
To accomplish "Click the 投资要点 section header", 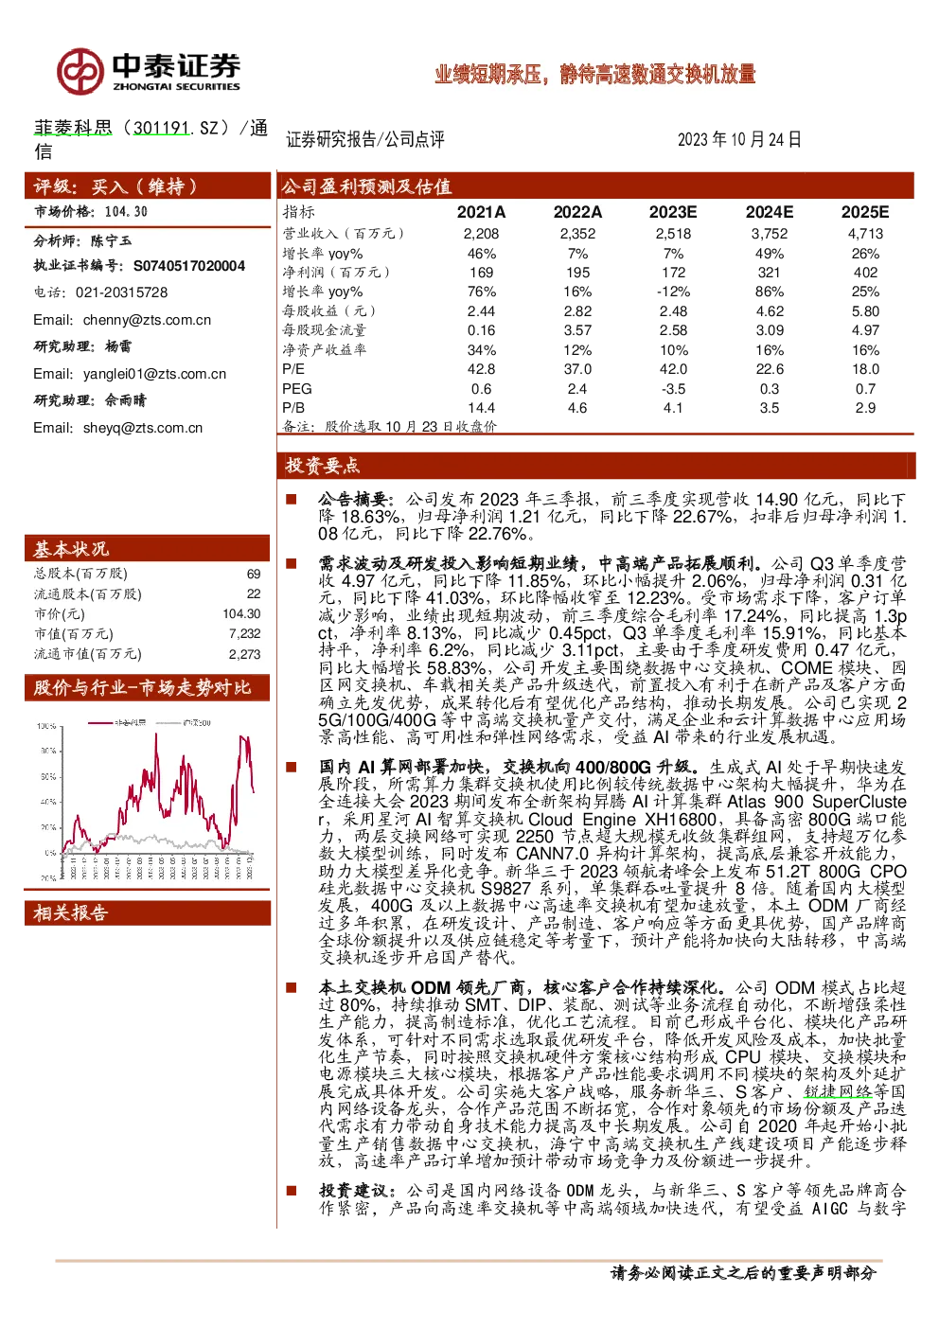I will [596, 465].
